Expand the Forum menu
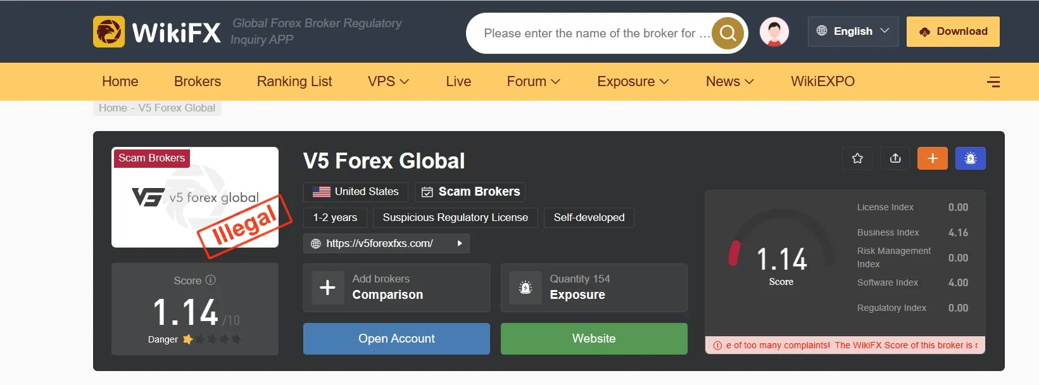Image resolution: width=1039 pixels, height=385 pixels. click(533, 81)
